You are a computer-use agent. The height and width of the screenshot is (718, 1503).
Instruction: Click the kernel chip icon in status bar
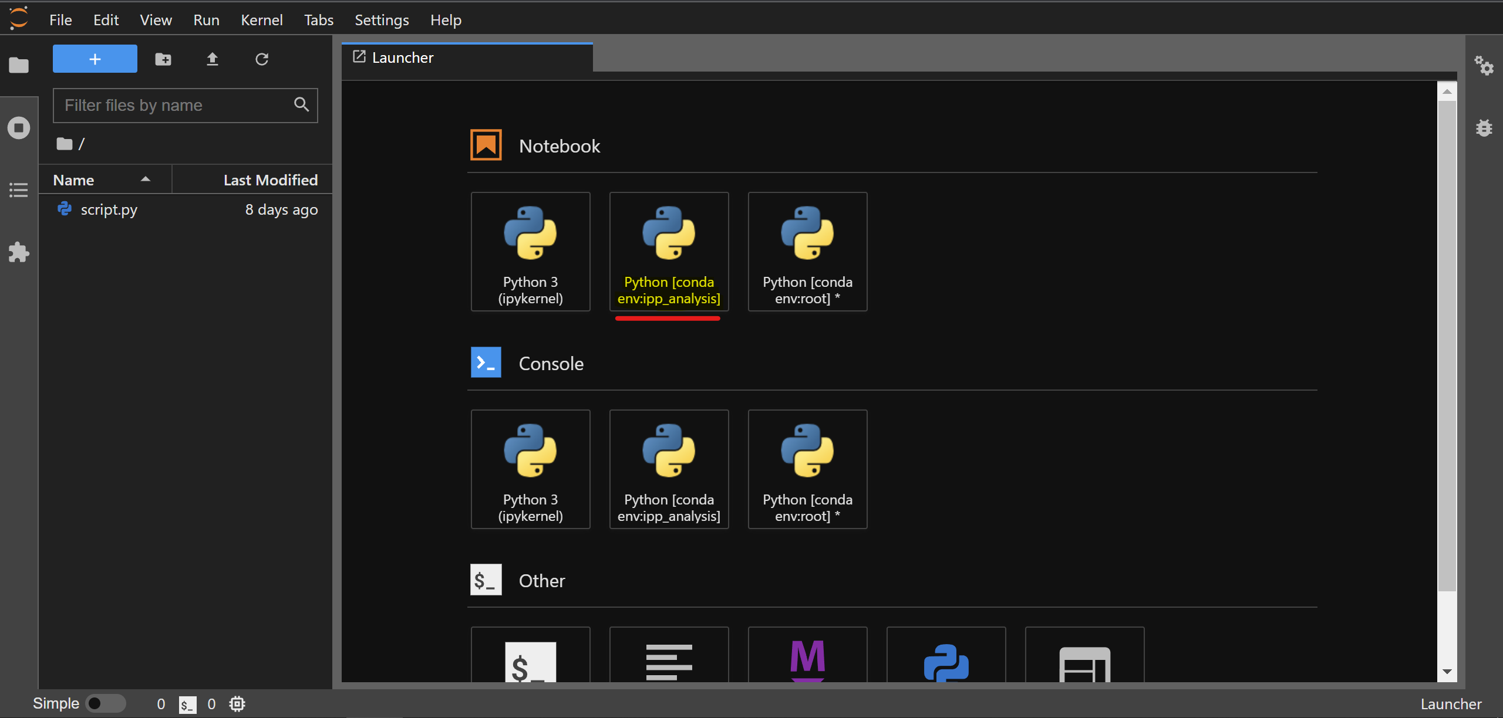tap(237, 704)
